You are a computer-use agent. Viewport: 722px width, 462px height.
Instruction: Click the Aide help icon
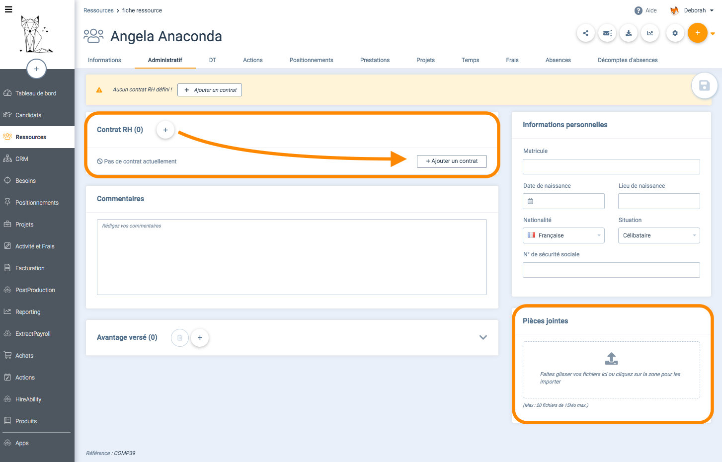[639, 10]
